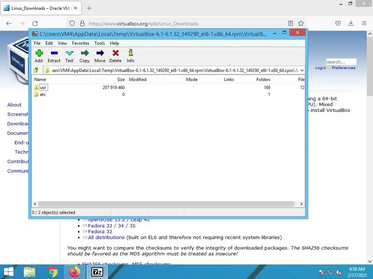This screenshot has width=373, height=279.
Task: Select the Copy toolbar icon
Action: click(x=85, y=56)
